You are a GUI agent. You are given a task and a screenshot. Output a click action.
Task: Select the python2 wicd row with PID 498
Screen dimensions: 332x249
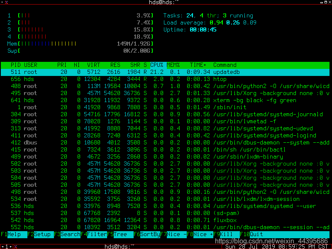165,192
